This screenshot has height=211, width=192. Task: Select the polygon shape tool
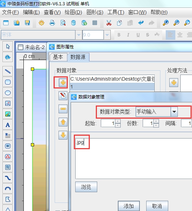click(8, 199)
